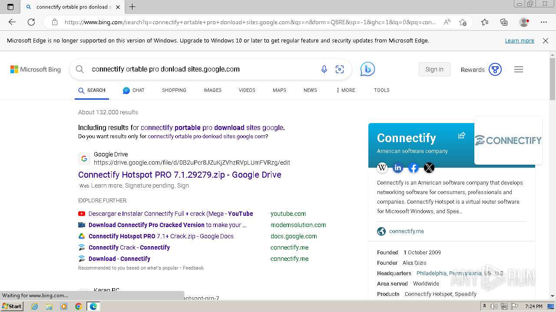The height and width of the screenshot is (312, 556).
Task: Open the Rewards trophy icon
Action: [x=495, y=69]
